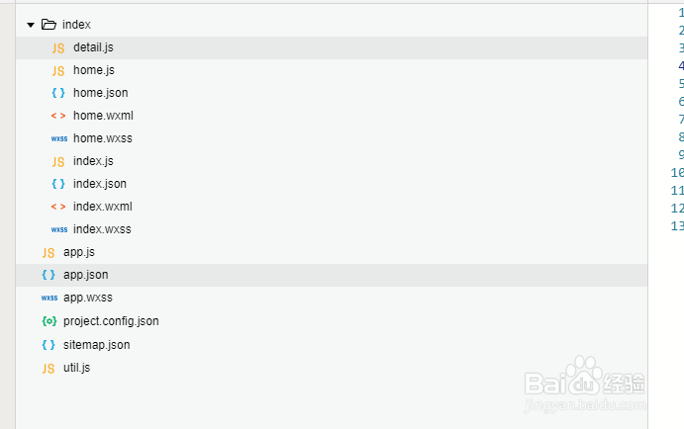Screen dimensions: 684x429
Task: Click the JS icon beside detail.js
Action: click(x=58, y=47)
